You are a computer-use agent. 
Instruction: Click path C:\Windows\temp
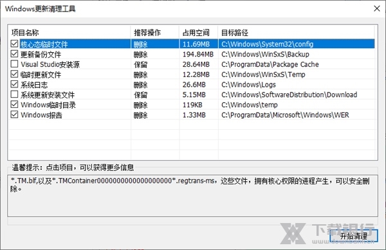click(x=250, y=105)
